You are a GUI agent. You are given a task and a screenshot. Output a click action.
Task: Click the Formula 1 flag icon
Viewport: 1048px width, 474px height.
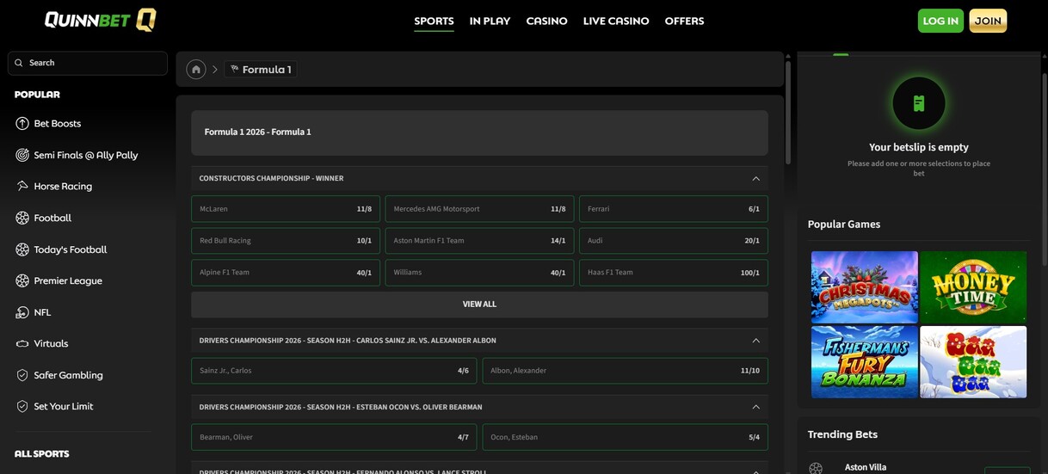(x=234, y=70)
